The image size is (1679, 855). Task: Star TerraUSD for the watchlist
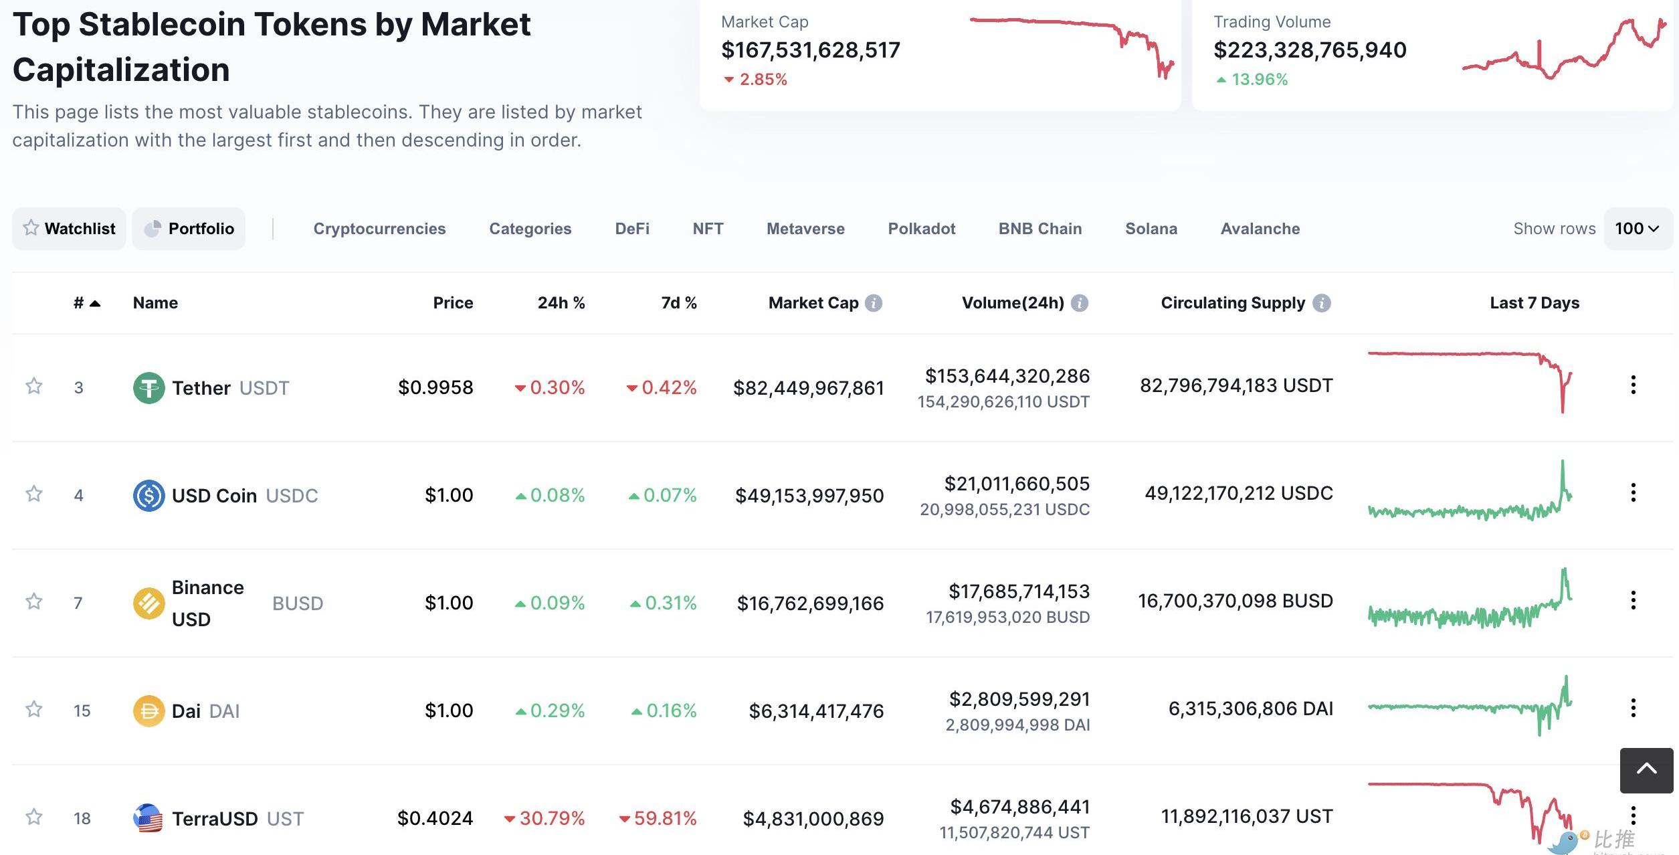33,817
